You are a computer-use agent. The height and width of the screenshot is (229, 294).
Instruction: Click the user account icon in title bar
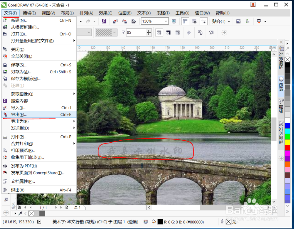[253, 5]
